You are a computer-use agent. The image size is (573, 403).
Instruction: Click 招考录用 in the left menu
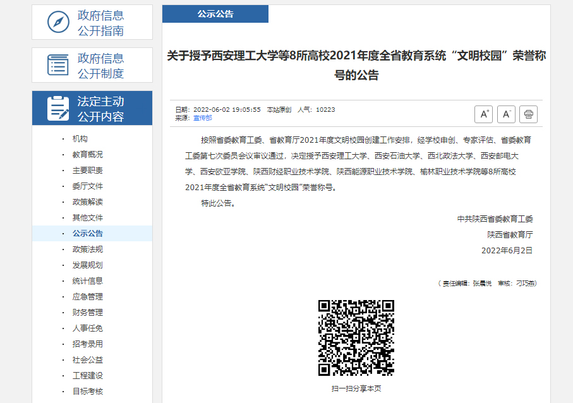point(87,344)
